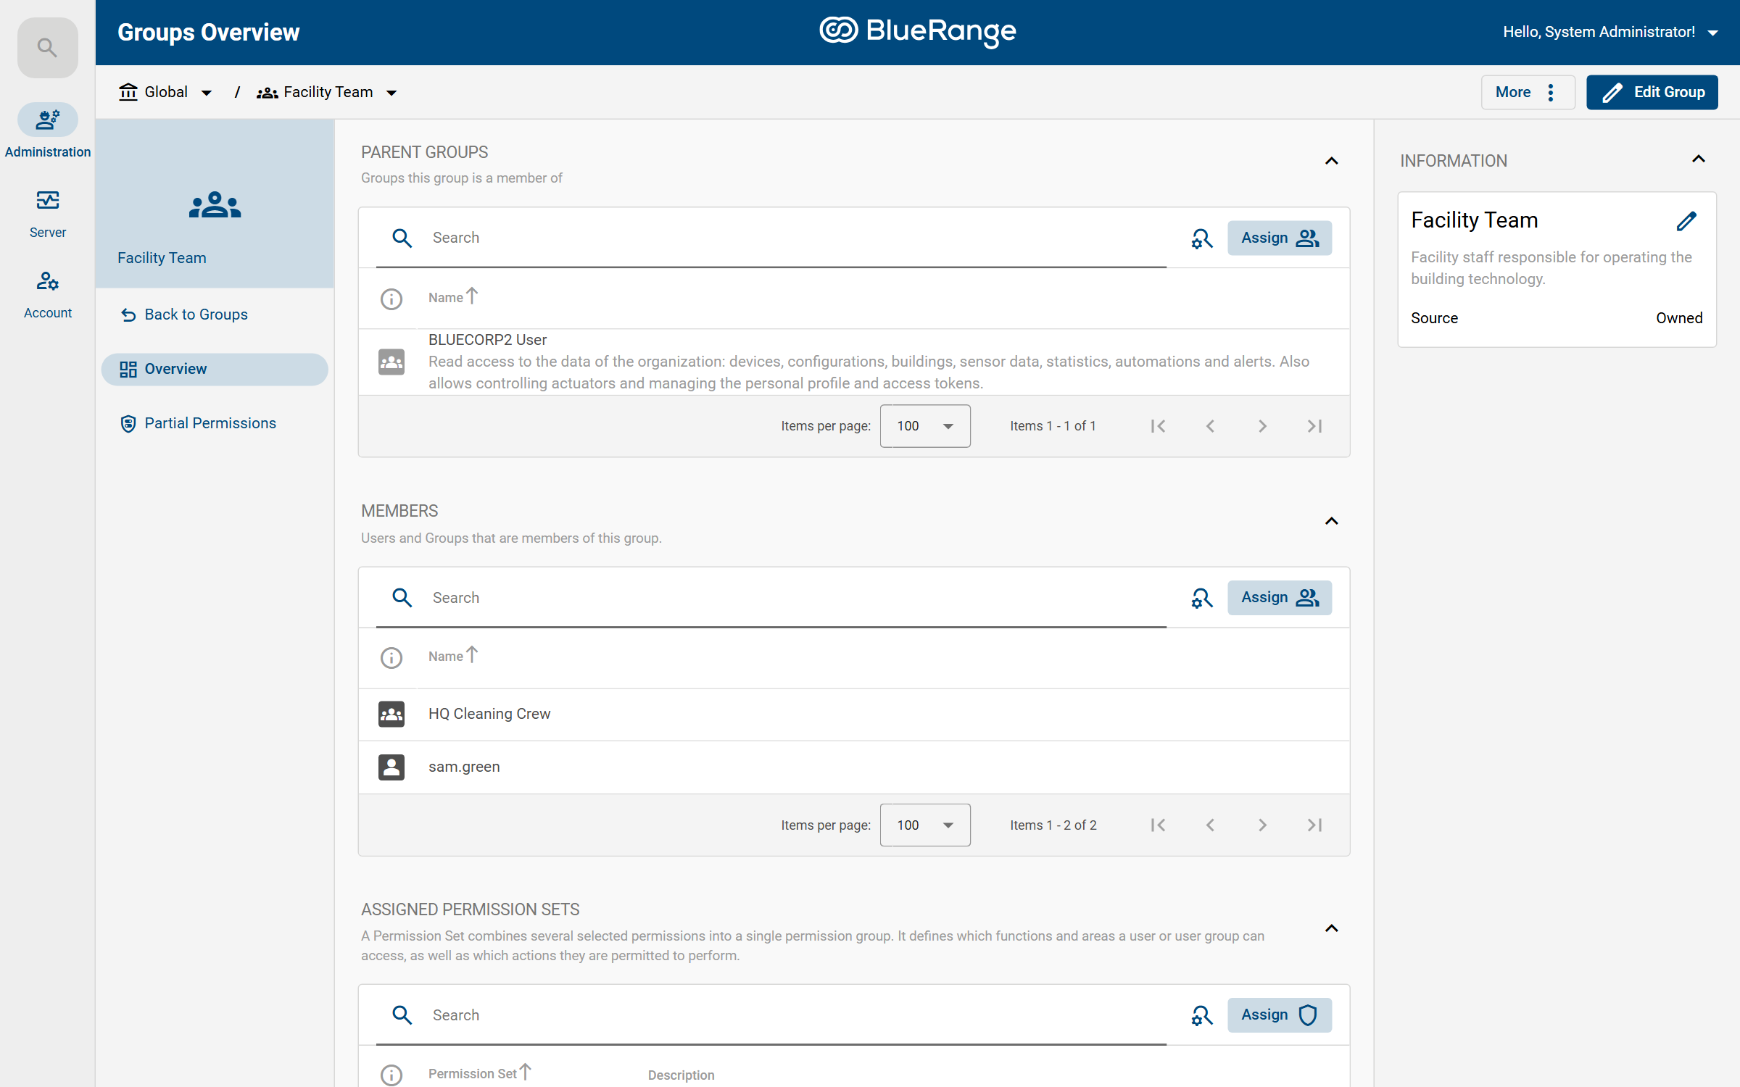The width and height of the screenshot is (1740, 1087).
Task: Edit Facility Team info via pencil icon
Action: click(1686, 221)
